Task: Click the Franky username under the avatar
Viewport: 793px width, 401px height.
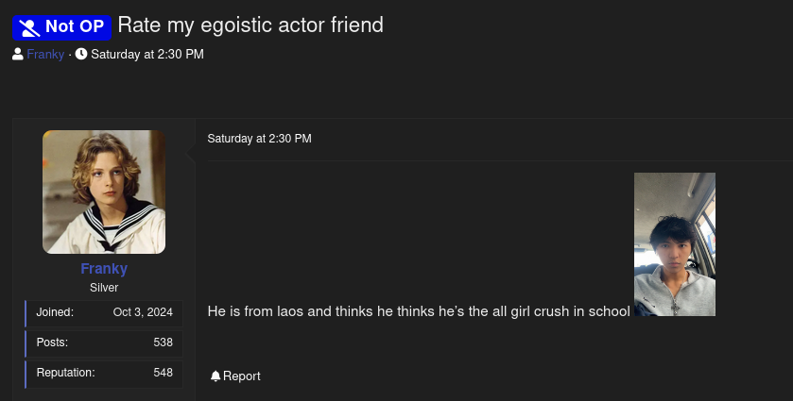Action: tap(104, 269)
